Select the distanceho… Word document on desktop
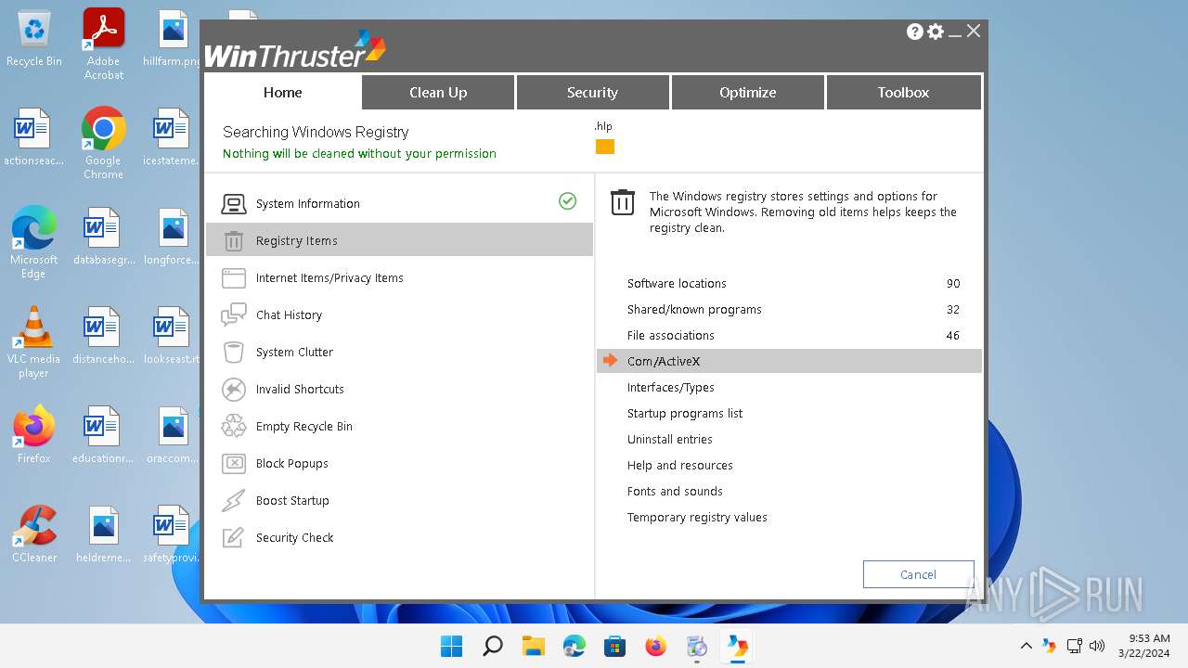The height and width of the screenshot is (668, 1188). tap(104, 337)
